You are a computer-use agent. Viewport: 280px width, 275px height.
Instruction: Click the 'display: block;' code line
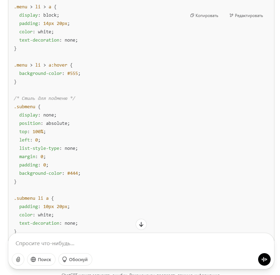click(x=39, y=15)
